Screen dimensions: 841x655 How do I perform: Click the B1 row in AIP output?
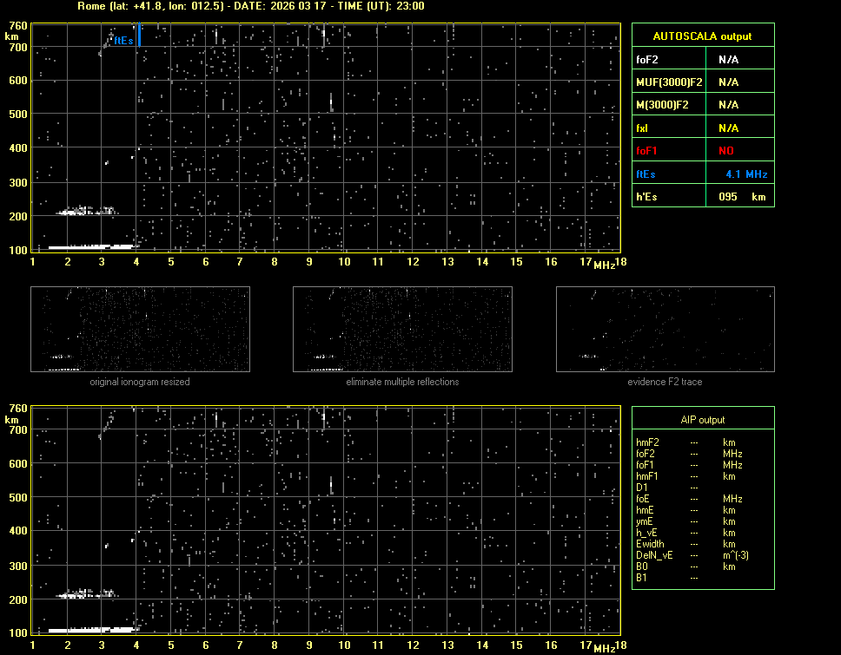(x=641, y=578)
